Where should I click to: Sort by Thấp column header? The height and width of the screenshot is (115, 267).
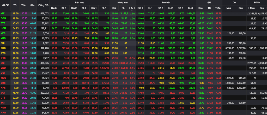(218, 8)
